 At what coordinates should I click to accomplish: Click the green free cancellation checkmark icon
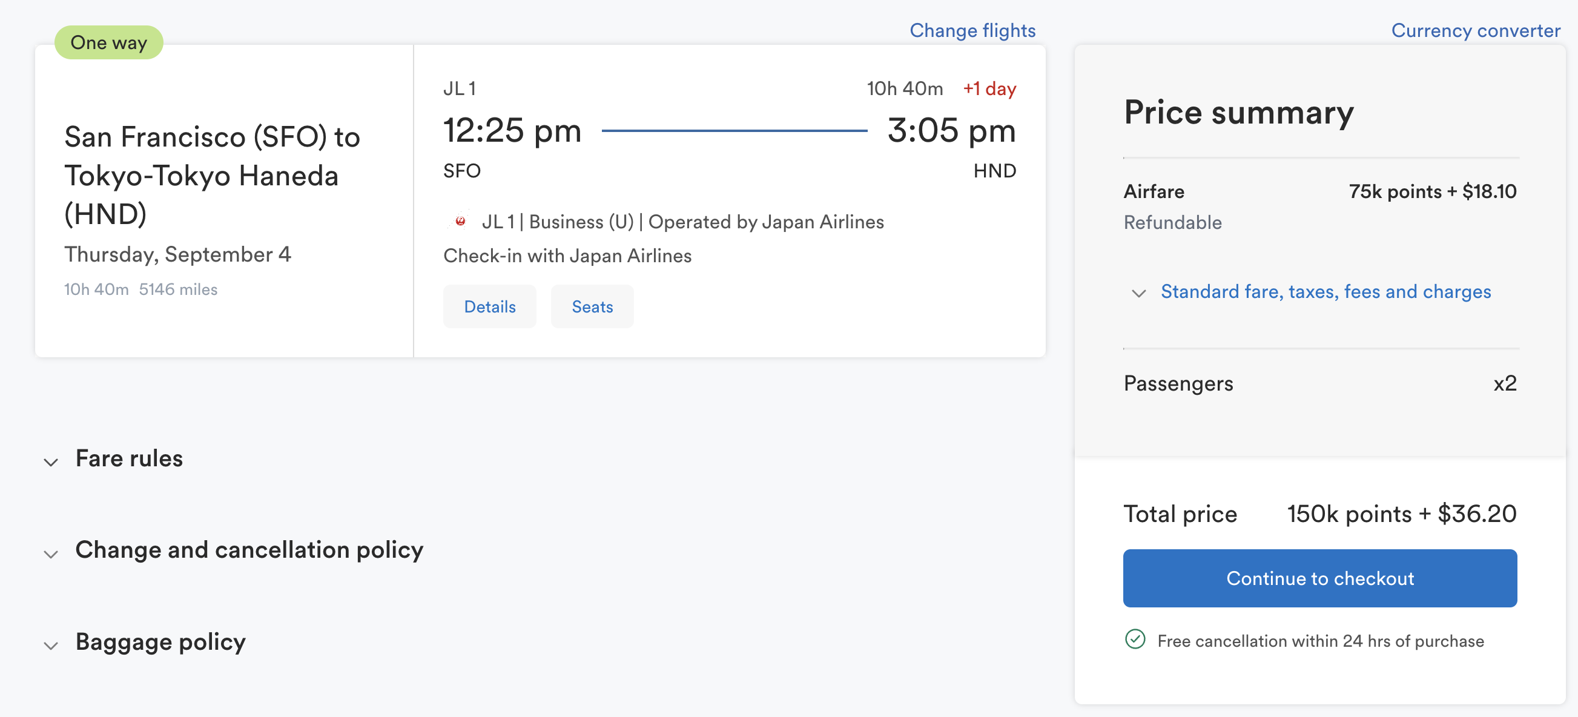click(x=1135, y=639)
